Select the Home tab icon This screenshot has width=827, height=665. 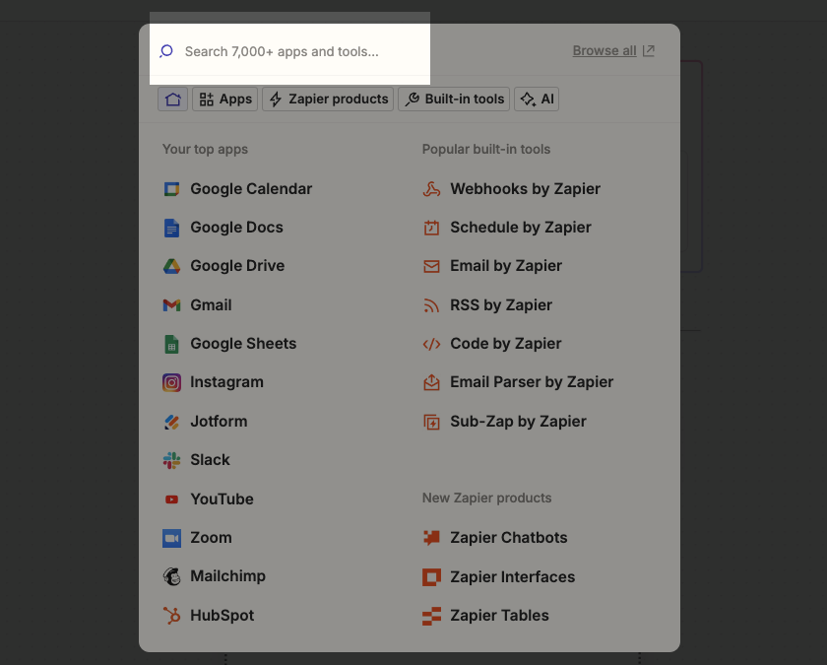click(x=172, y=100)
